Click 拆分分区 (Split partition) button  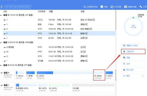pos(133,70)
